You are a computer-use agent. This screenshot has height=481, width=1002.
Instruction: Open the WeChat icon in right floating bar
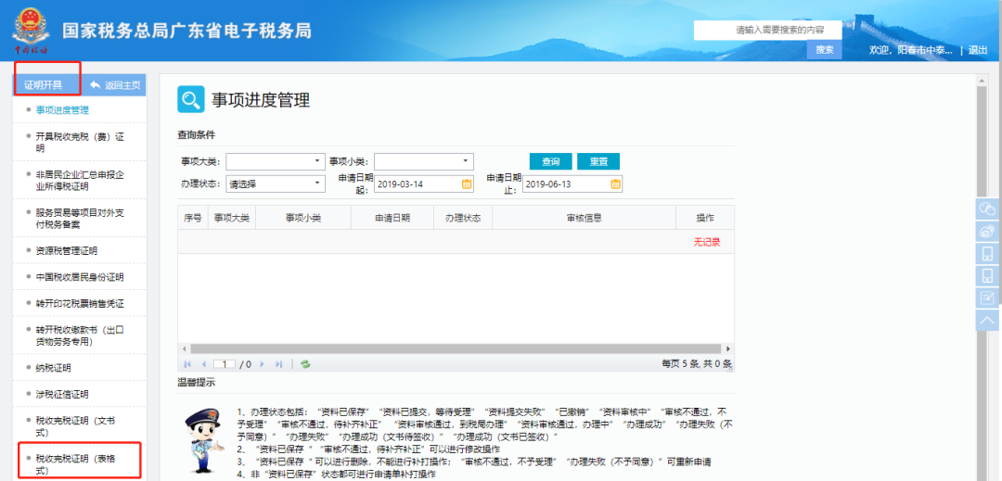pos(988,209)
